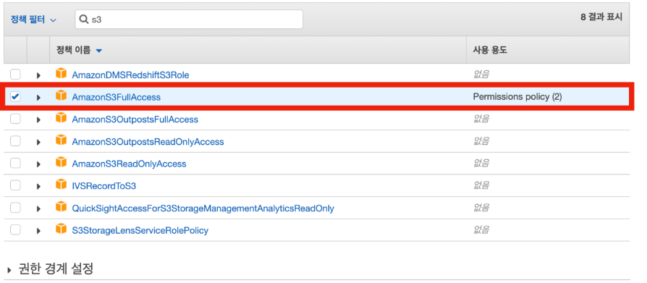The width and height of the screenshot is (647, 283).
Task: Click the magnifier icon in the search box
Action: tap(84, 20)
